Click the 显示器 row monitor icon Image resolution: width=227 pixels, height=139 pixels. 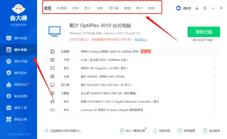[x=53, y=85]
